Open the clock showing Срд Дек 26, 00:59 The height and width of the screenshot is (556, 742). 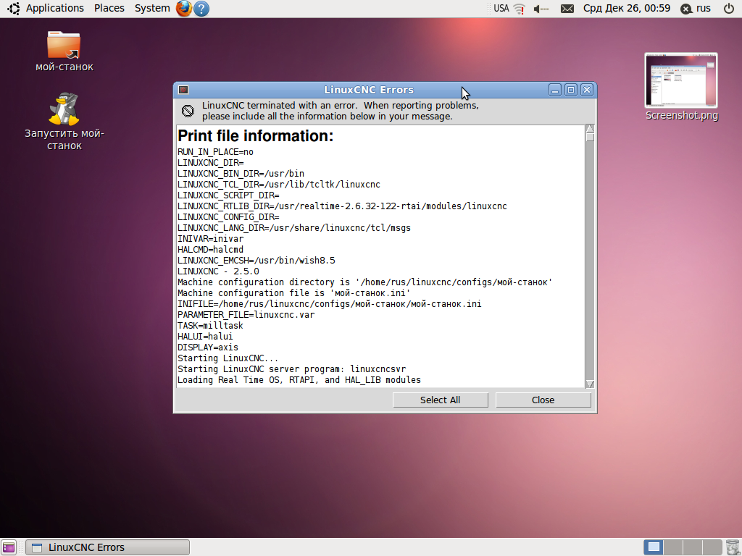click(627, 9)
